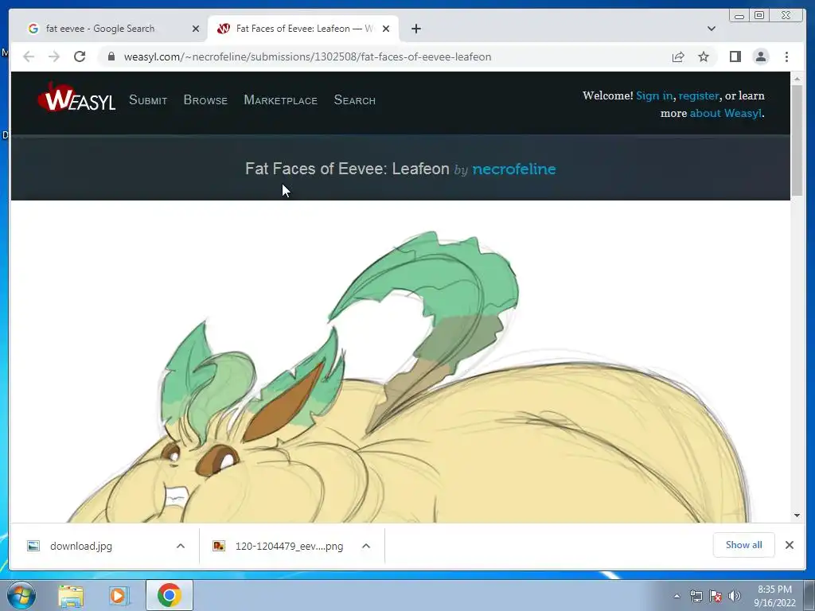Expand options for 120-1204479_eev....png
Screen dimensions: 815x611
(x=366, y=546)
